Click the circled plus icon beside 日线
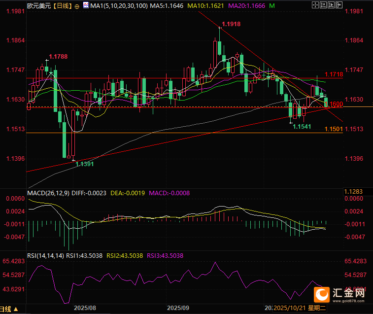Screen dimensions: 373x314 pyautogui.click(x=77, y=6)
